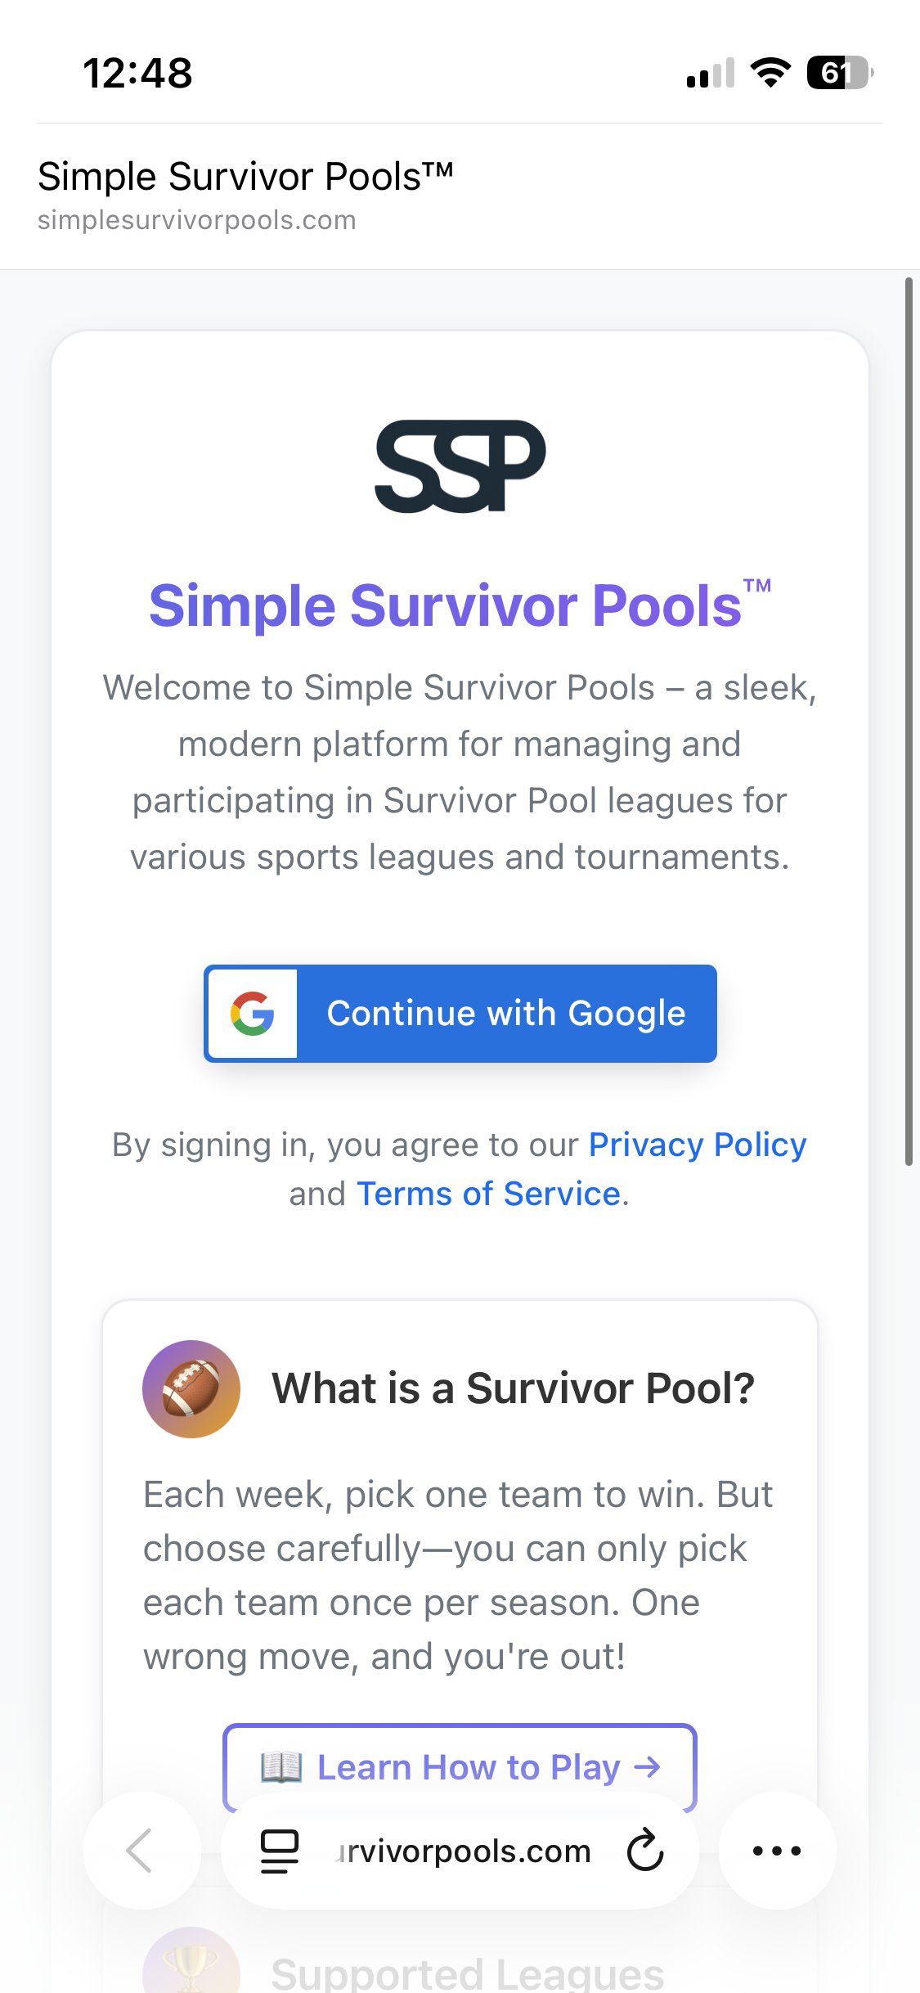Tap the SSP logo

coord(460,466)
